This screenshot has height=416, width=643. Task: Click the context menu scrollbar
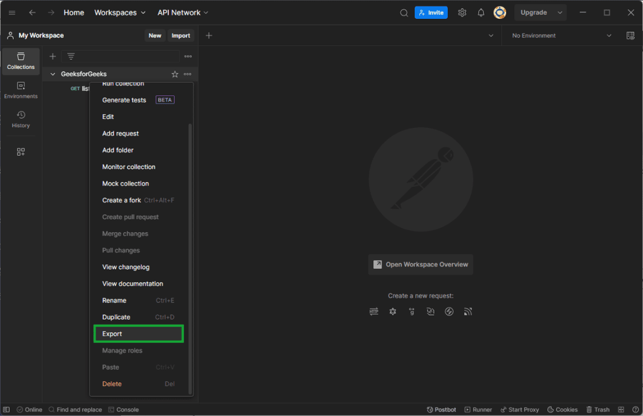(x=190, y=259)
